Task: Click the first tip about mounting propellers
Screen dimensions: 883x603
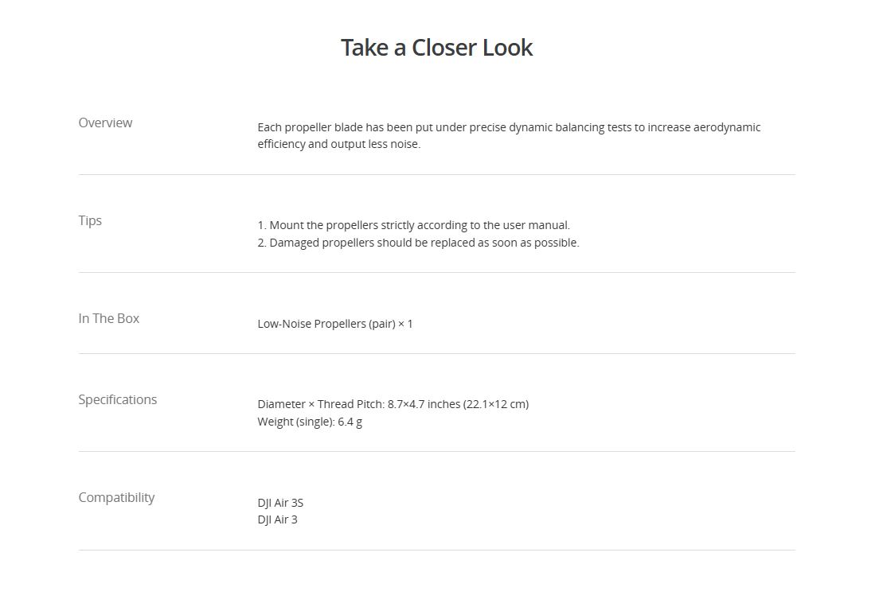Action: 413,225
